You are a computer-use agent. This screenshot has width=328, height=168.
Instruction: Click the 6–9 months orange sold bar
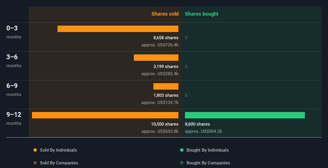coord(166,86)
